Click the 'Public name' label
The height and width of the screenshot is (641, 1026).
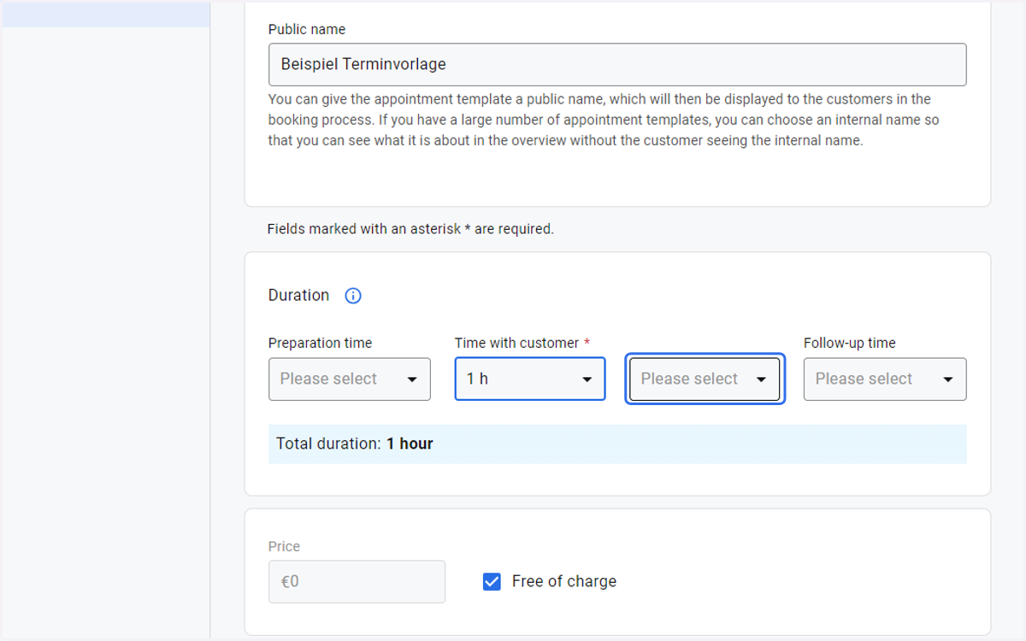click(x=307, y=29)
